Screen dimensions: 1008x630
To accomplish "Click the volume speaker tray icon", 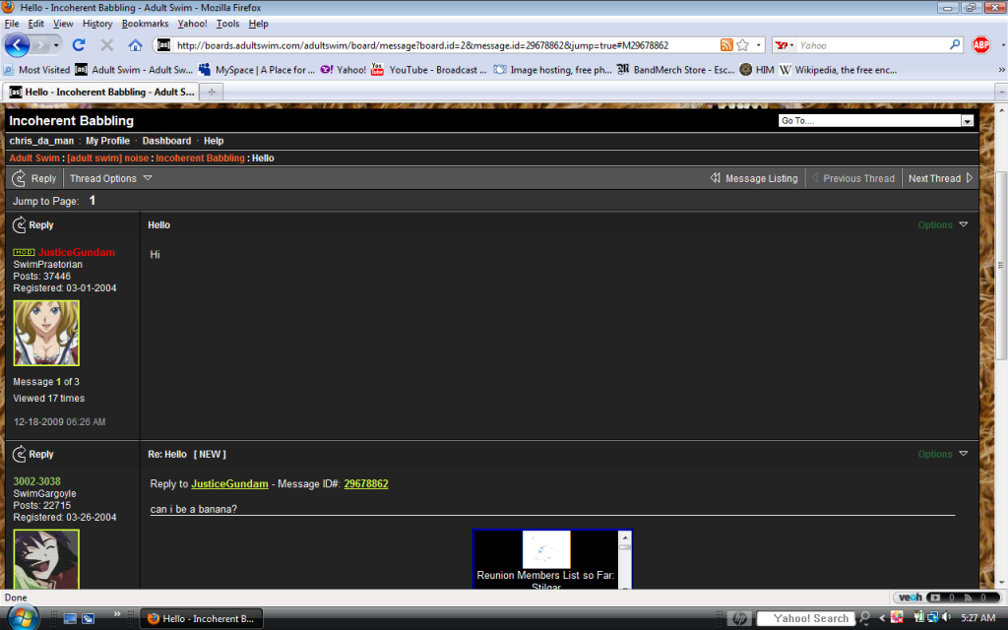I will [x=946, y=618].
